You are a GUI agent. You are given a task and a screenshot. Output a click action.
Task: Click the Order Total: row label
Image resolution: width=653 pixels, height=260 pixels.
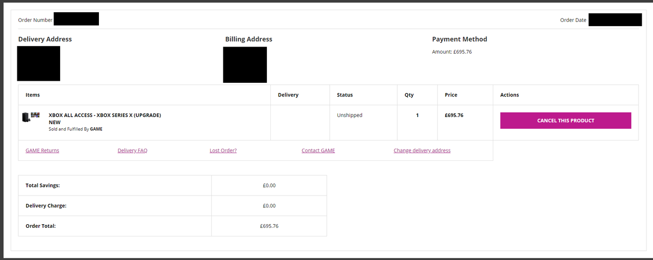(x=41, y=226)
